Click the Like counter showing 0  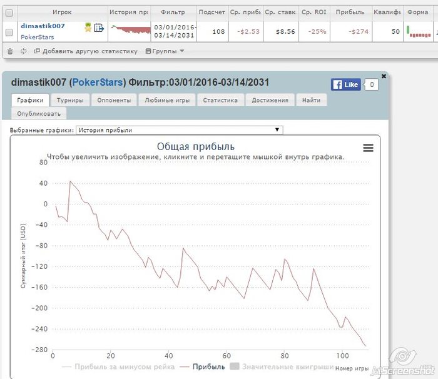tap(372, 84)
